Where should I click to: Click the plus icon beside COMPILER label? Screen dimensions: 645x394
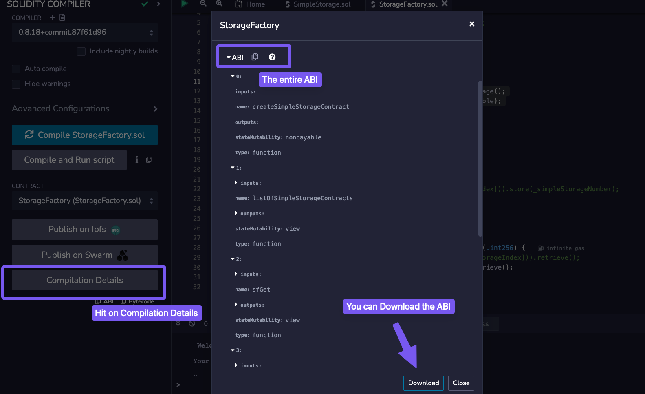coord(52,18)
